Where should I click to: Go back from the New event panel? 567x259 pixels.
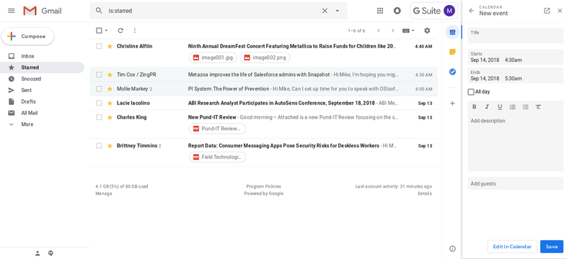pyautogui.click(x=471, y=11)
